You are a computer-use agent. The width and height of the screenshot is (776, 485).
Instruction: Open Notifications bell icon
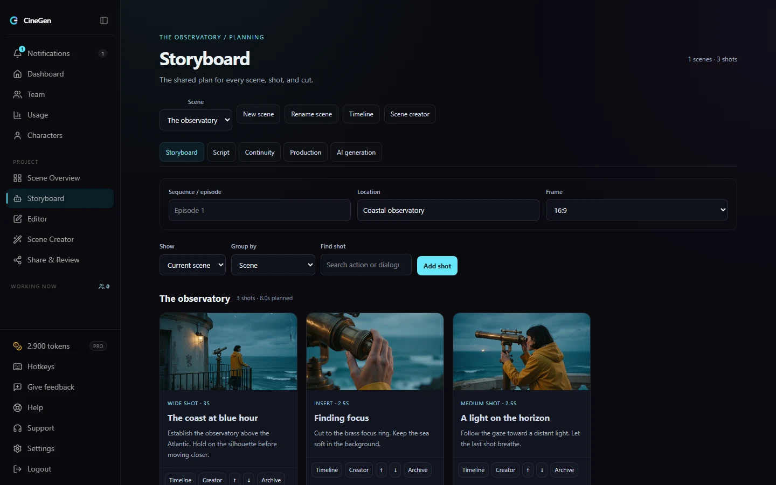17,53
